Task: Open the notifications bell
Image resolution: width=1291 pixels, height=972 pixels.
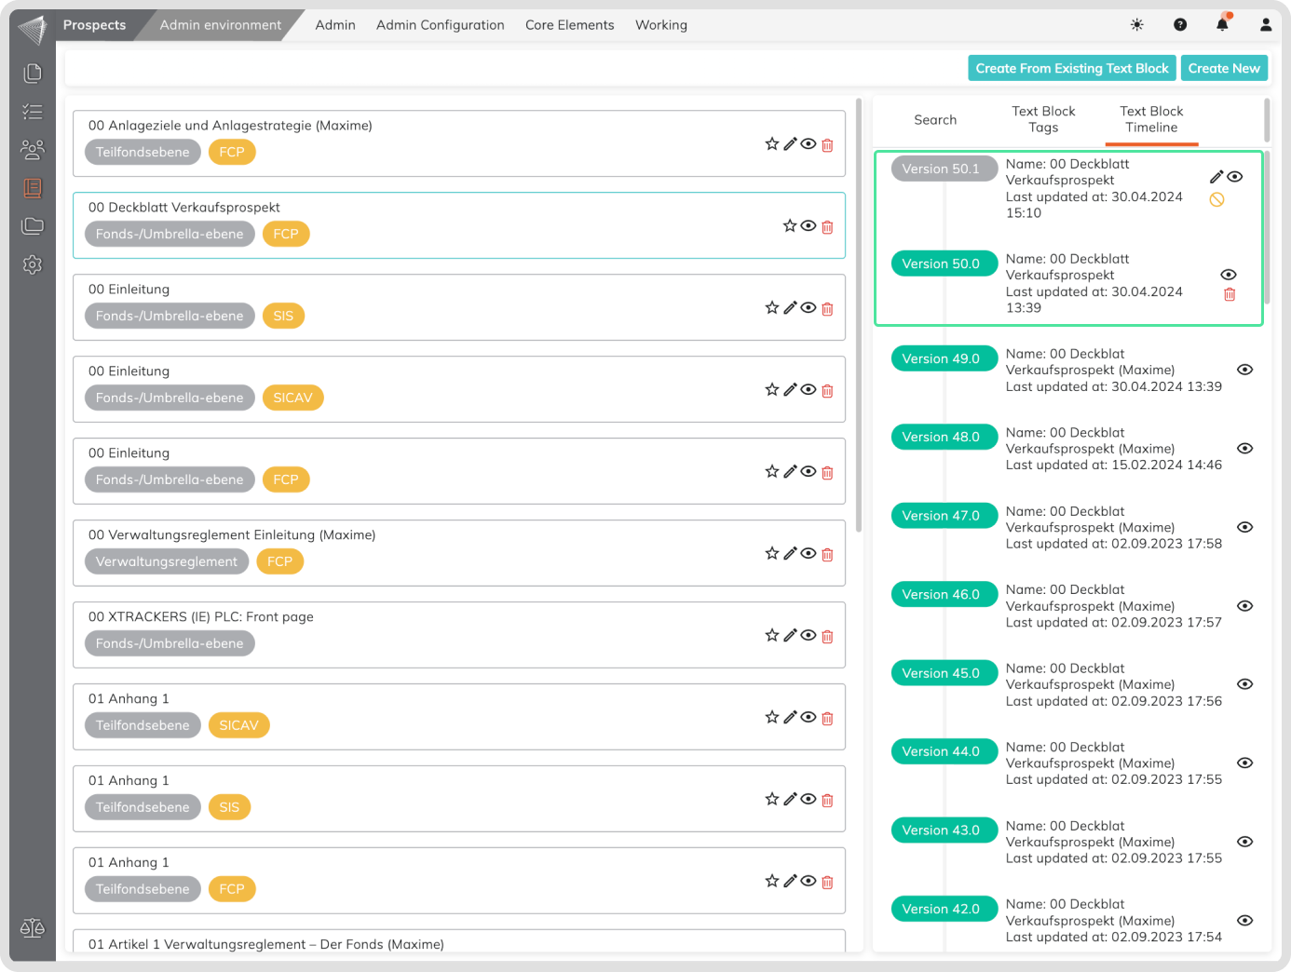Action: (1222, 25)
